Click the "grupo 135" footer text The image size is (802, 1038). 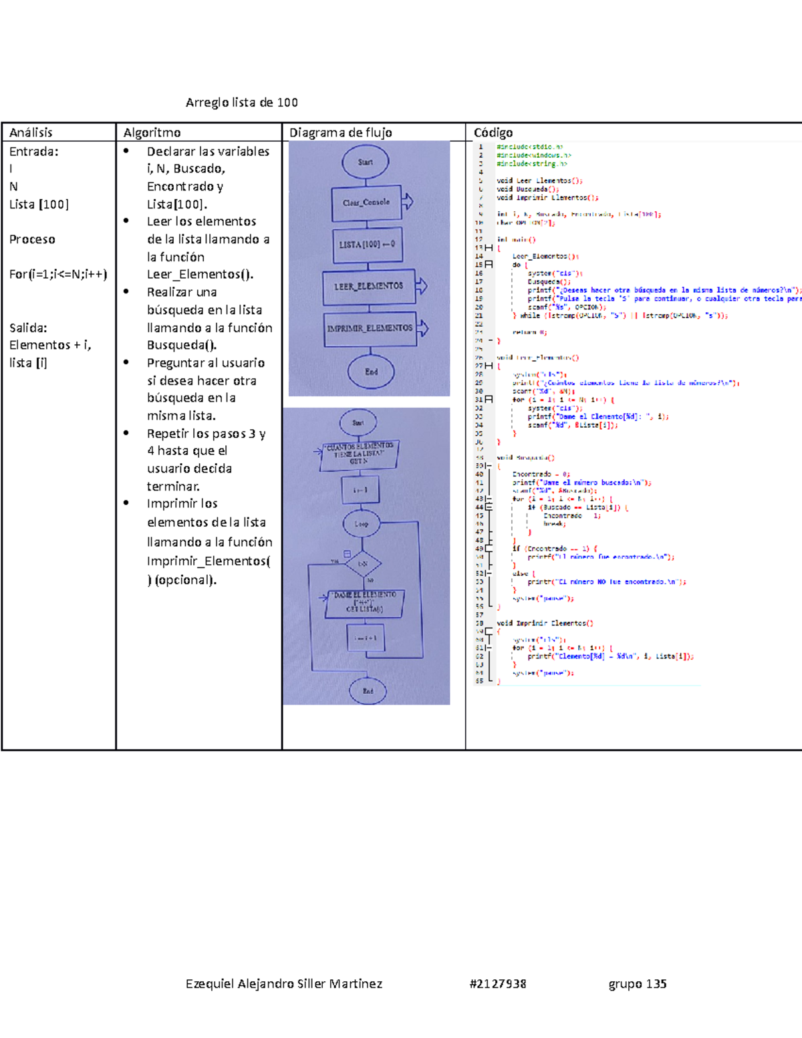pos(637,984)
